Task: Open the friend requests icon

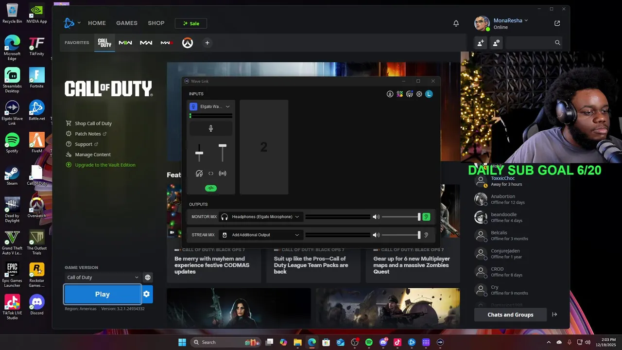Action: pos(496,43)
